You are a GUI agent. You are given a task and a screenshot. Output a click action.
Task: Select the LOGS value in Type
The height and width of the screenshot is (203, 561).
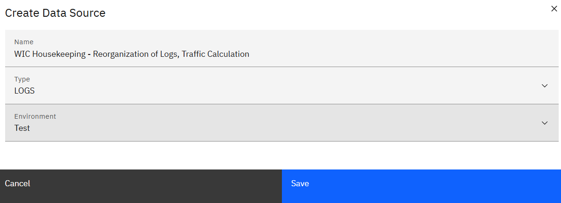click(x=25, y=91)
